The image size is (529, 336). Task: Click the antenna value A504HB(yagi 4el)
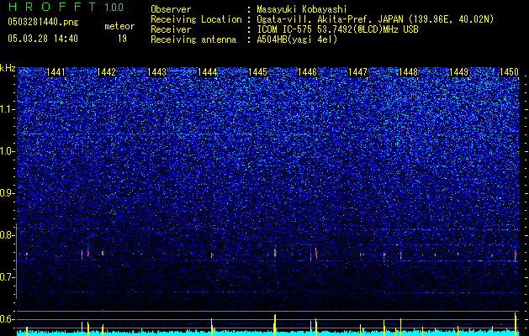coord(297,39)
